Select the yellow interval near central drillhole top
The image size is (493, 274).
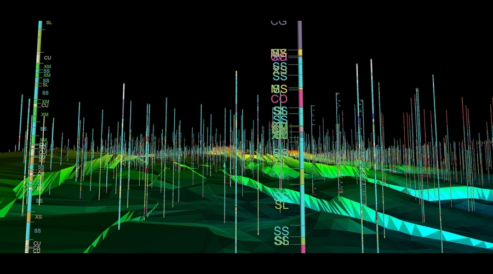(300, 53)
